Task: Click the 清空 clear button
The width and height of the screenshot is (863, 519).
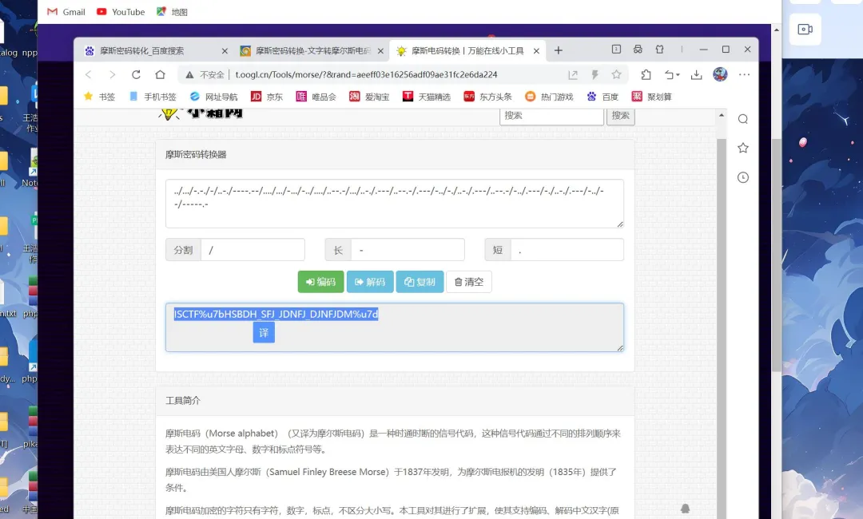Action: click(469, 282)
